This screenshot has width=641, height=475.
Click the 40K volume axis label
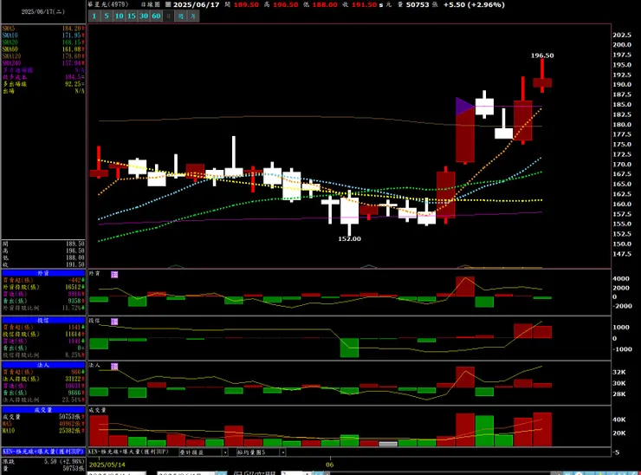[619, 420]
